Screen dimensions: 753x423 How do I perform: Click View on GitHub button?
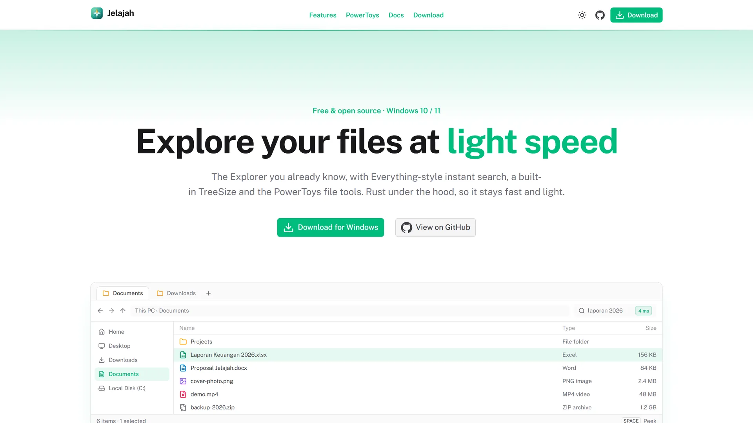(x=435, y=228)
